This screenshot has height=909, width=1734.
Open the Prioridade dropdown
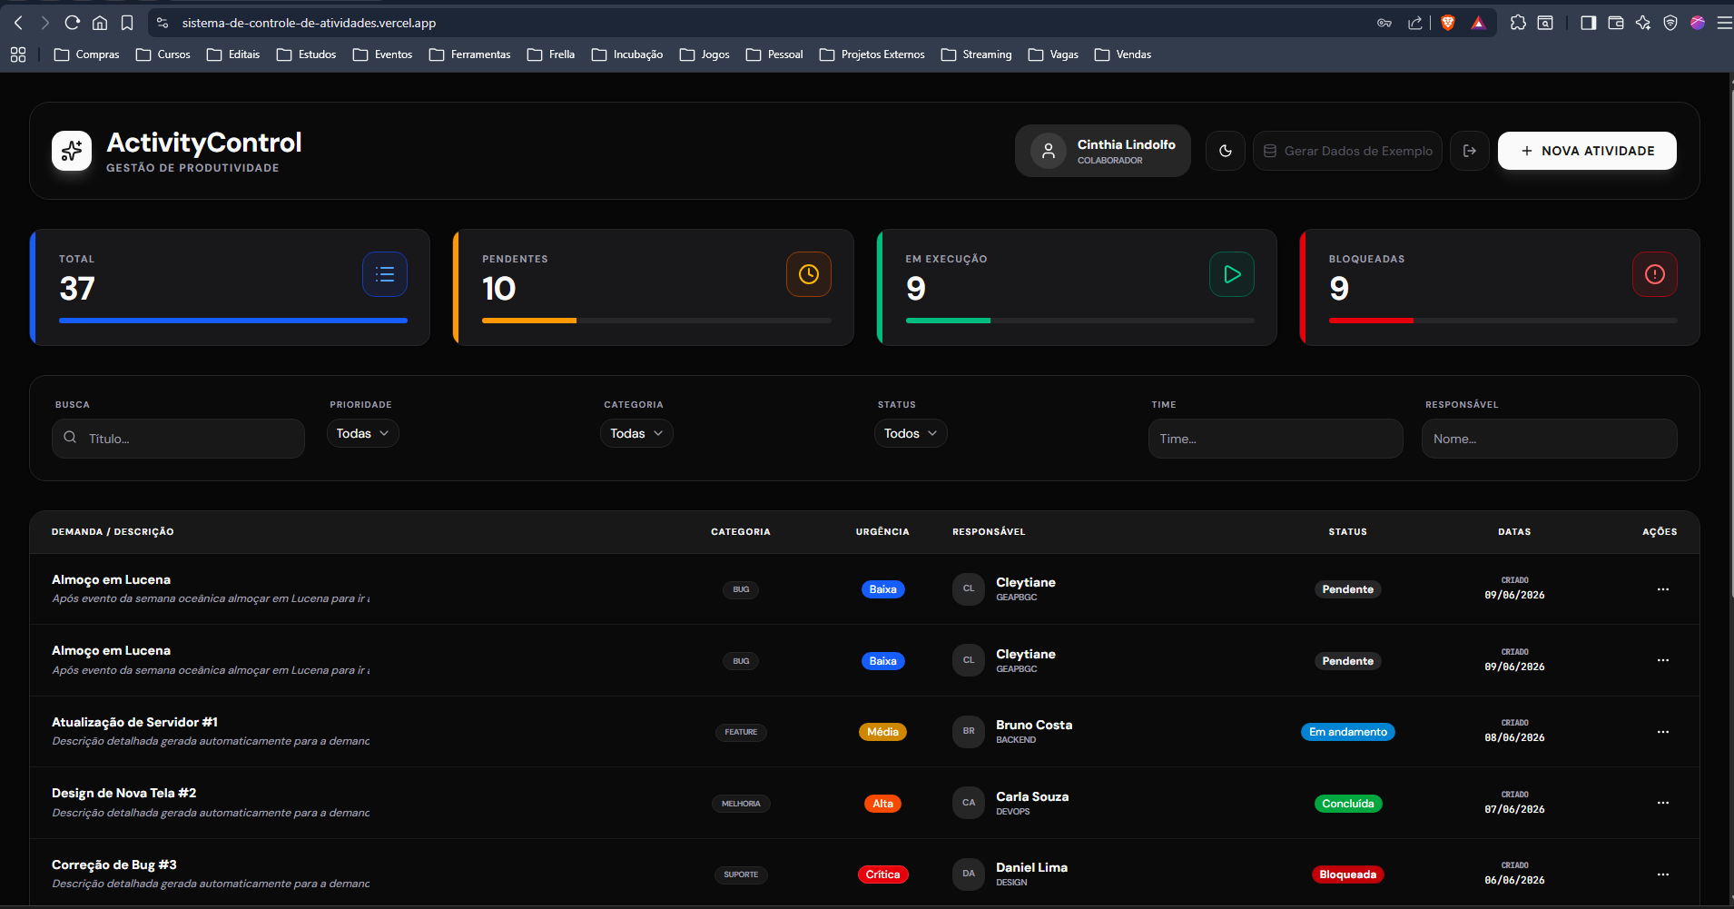(362, 433)
